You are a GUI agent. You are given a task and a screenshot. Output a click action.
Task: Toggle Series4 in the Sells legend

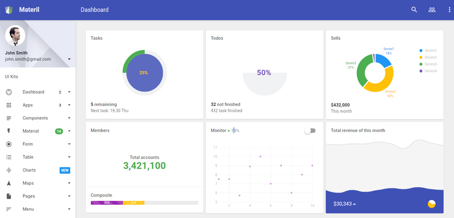pos(428,71)
